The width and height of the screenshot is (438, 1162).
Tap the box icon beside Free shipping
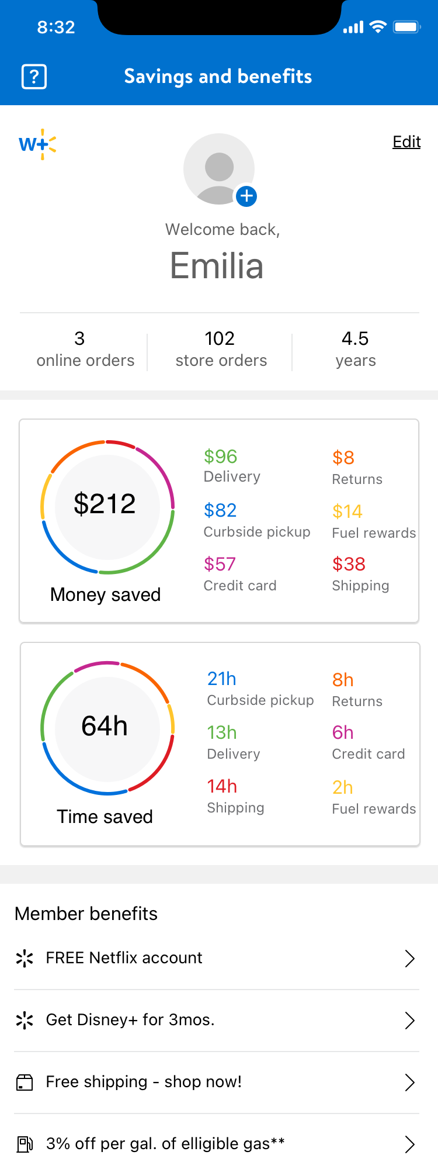[x=25, y=1082]
